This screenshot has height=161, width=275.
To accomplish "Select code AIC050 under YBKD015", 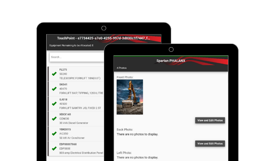I will [x=64, y=134].
